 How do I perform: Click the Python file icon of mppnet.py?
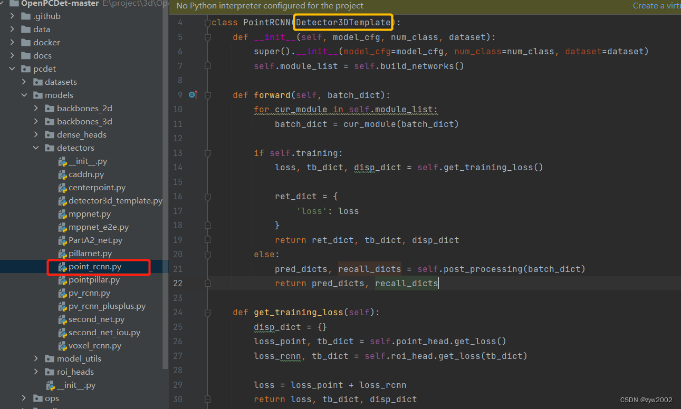62,214
